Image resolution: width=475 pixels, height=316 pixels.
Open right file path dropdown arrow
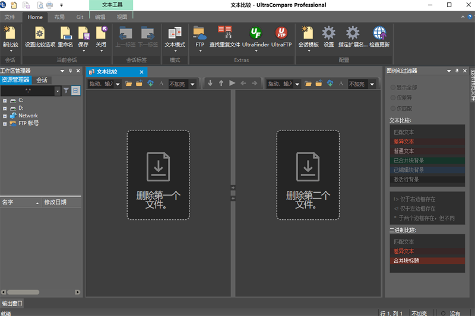297,84
